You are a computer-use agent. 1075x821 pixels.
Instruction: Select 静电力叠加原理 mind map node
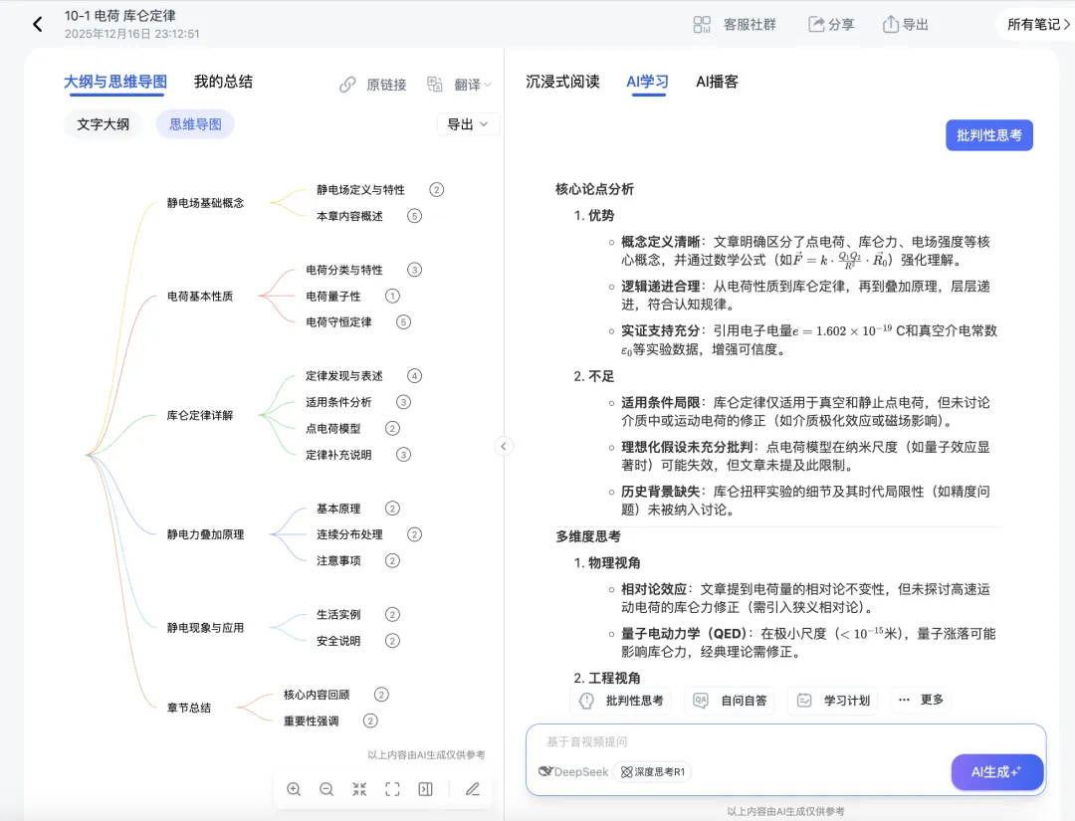pos(206,534)
